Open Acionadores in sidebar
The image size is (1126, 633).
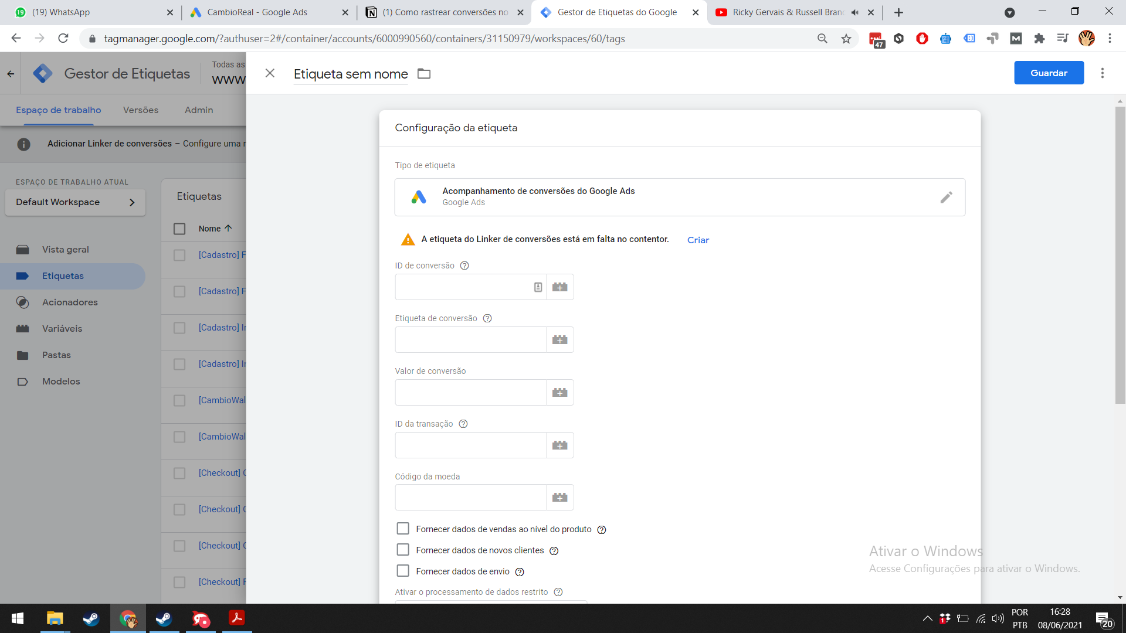70,302
